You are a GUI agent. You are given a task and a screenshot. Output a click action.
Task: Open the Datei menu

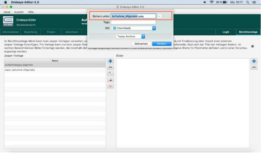point(7,12)
